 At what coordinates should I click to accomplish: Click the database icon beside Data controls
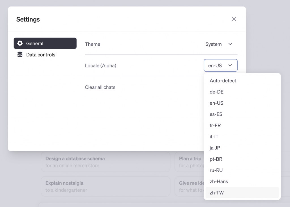click(20, 55)
